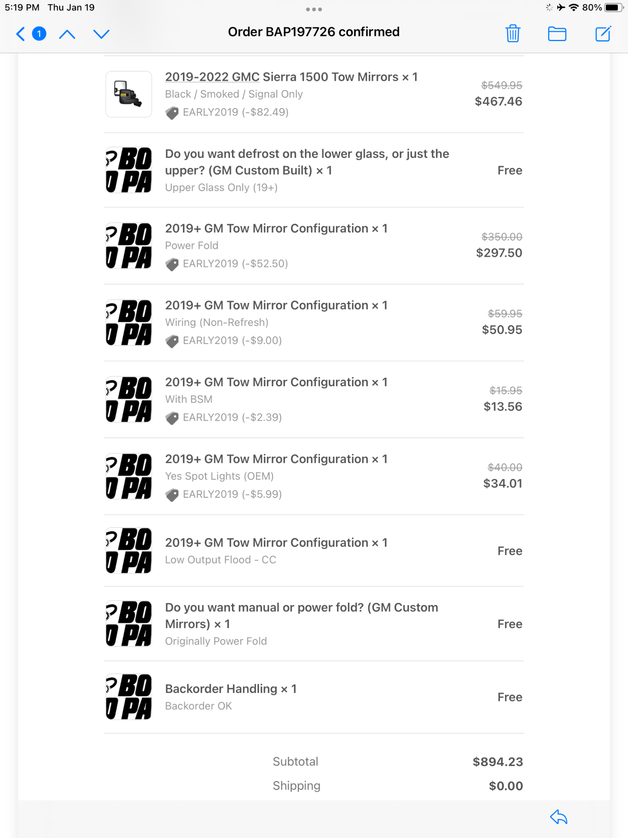Tap the reply arrow icon

(559, 817)
